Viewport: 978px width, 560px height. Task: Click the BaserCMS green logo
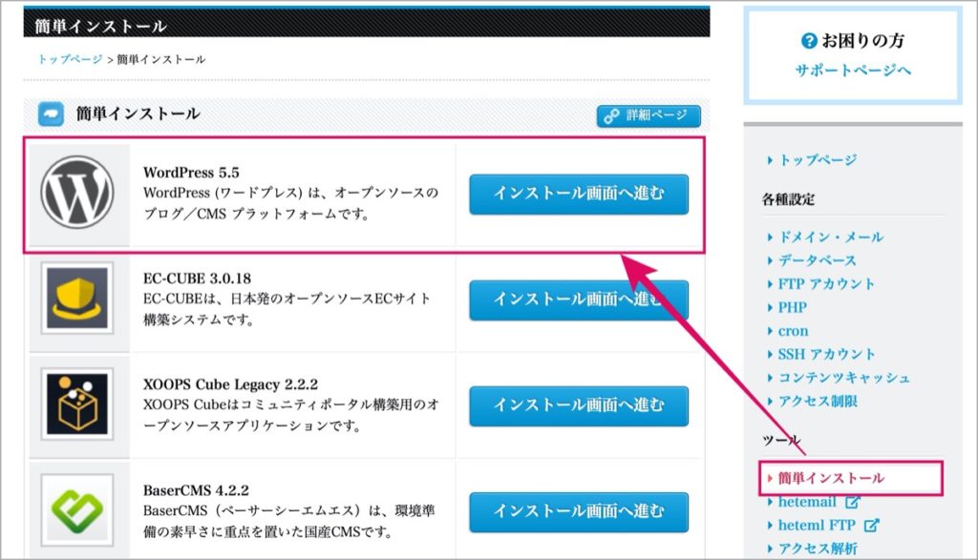tap(77, 509)
